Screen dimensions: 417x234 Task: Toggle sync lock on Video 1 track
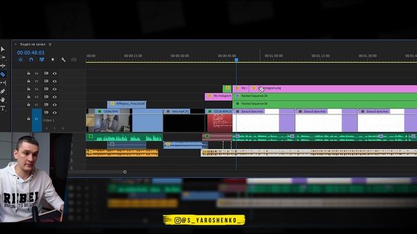pos(46,112)
